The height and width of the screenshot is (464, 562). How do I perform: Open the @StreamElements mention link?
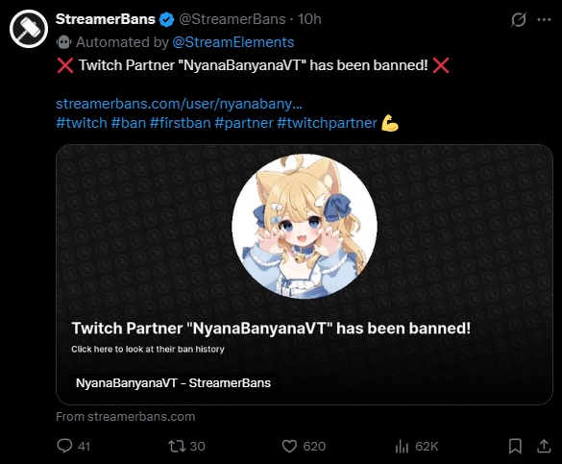tap(233, 42)
